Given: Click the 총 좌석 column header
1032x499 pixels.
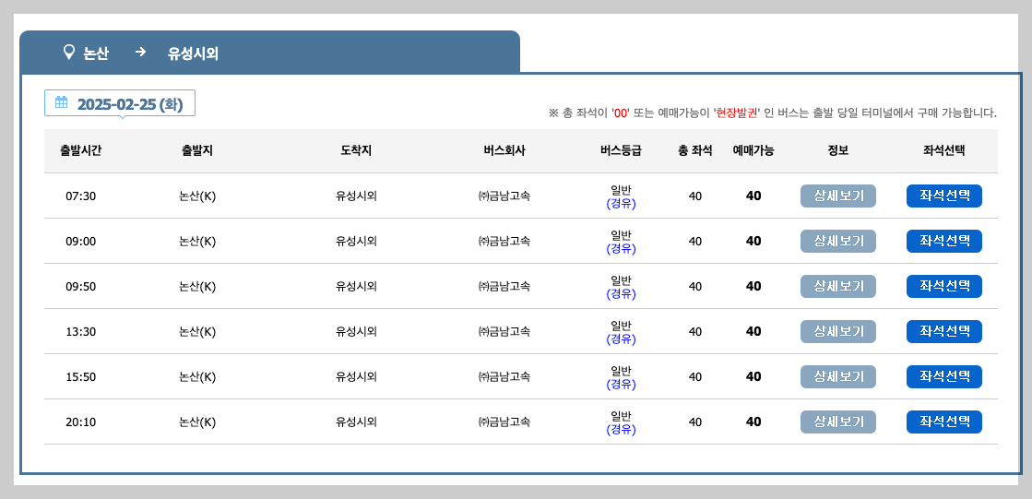Looking at the screenshot, I should click(x=695, y=150).
